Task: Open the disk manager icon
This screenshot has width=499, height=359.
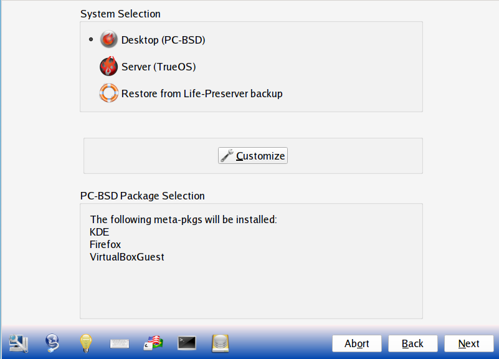Action: [x=221, y=343]
